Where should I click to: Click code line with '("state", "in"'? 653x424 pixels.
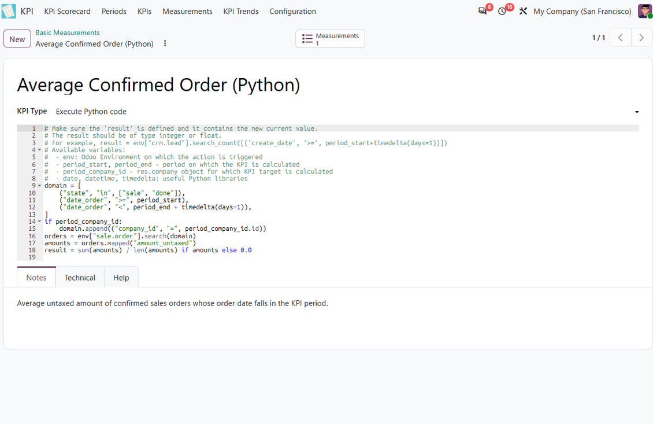121,193
